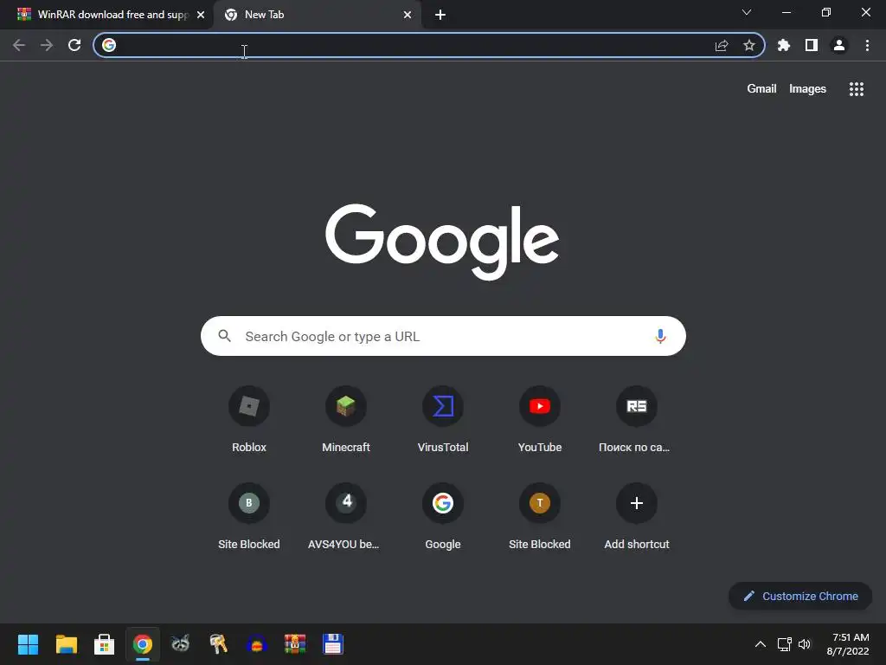The height and width of the screenshot is (665, 886).
Task: Open the Site Blocked shortcut with T icon
Action: (540, 517)
